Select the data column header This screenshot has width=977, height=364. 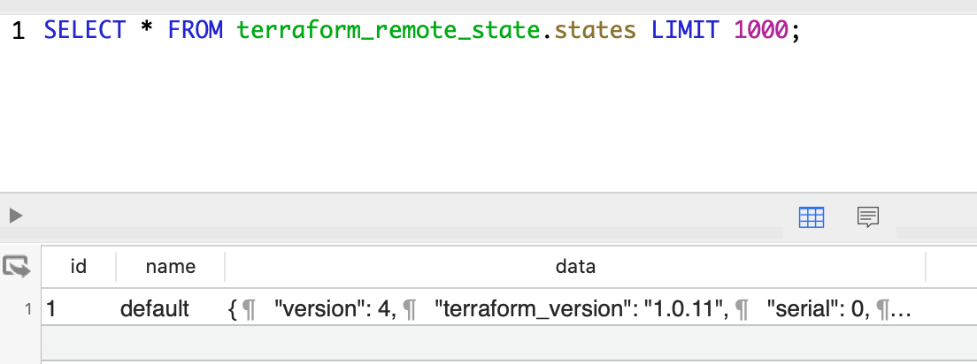[575, 267]
